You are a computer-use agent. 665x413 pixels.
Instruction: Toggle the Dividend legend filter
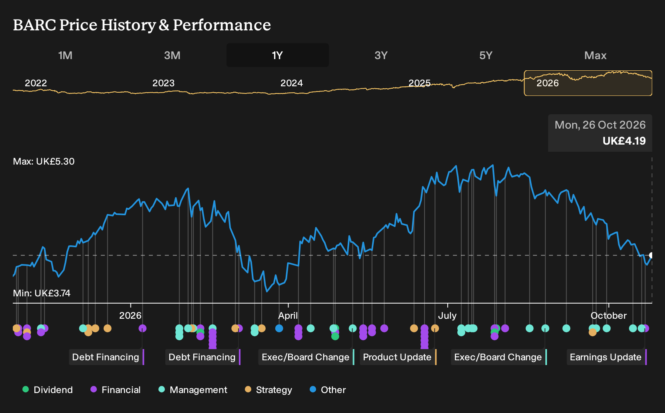[48, 390]
